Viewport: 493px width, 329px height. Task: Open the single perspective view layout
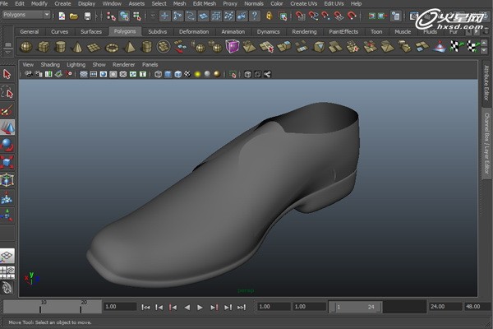coord(7,256)
